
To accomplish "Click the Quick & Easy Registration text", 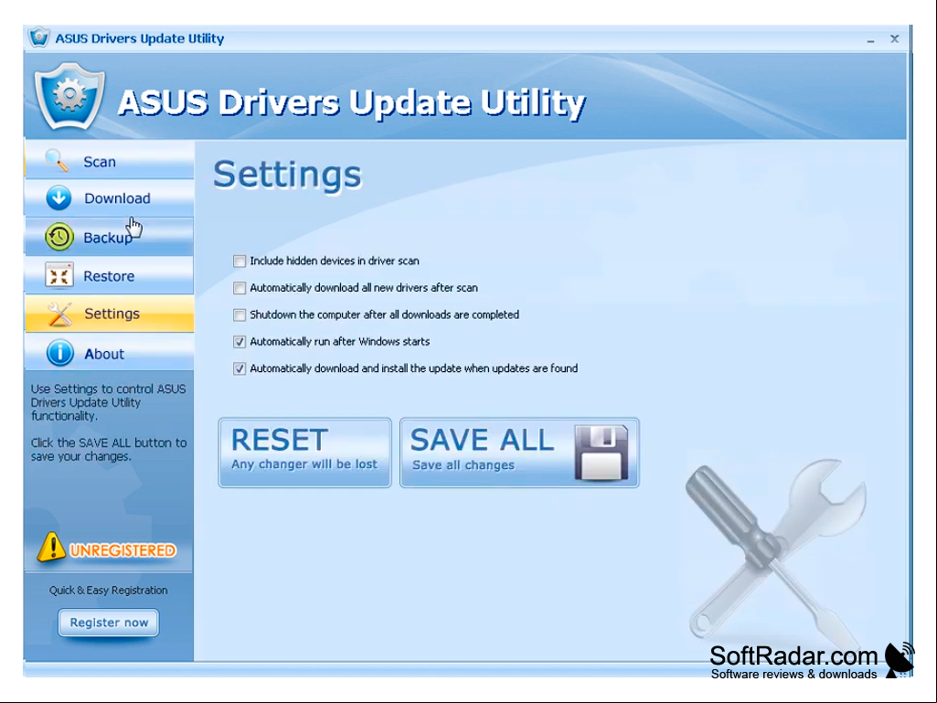I will [x=108, y=590].
